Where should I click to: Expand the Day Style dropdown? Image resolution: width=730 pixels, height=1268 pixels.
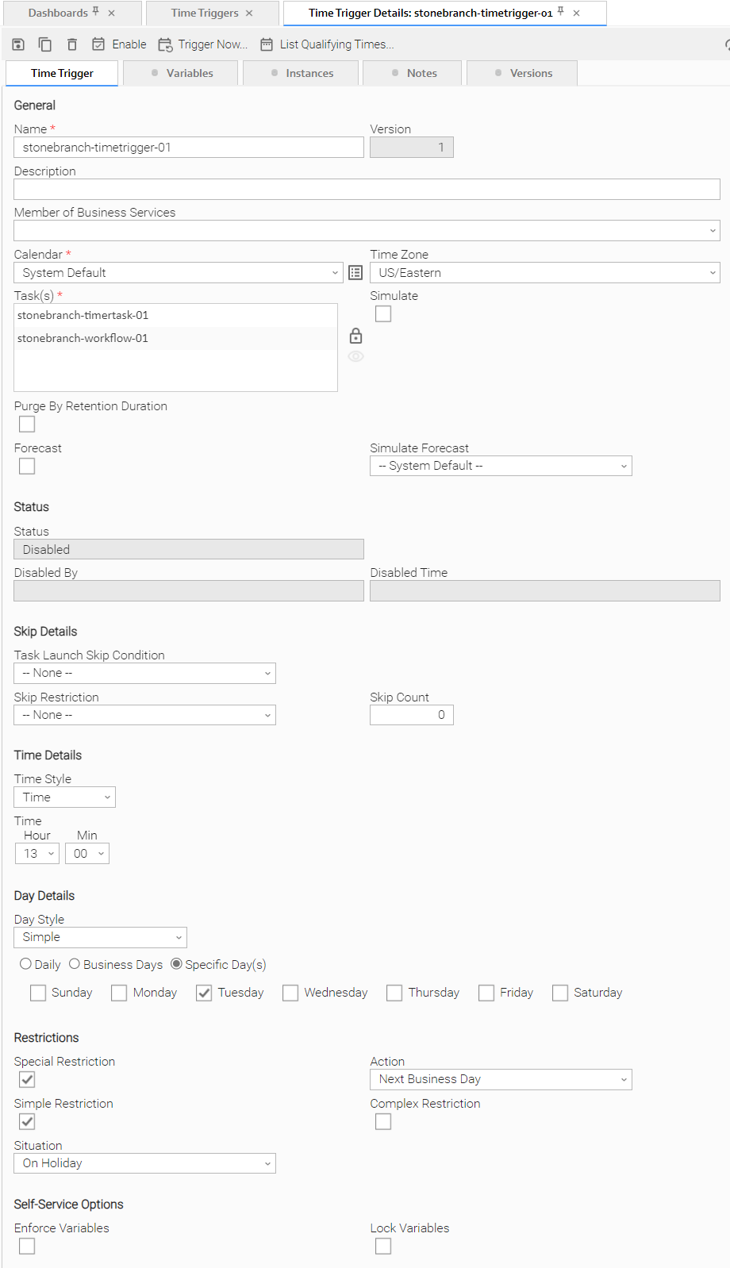[100, 937]
